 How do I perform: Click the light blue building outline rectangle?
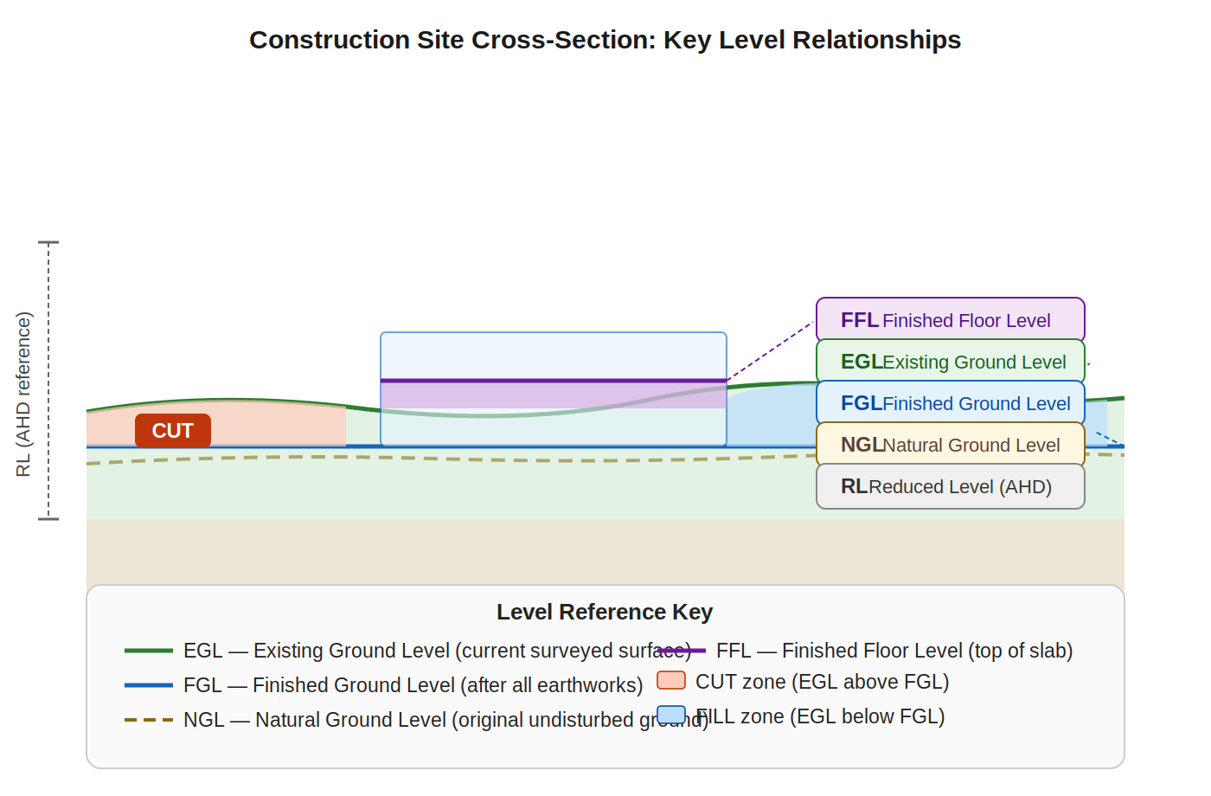click(554, 331)
